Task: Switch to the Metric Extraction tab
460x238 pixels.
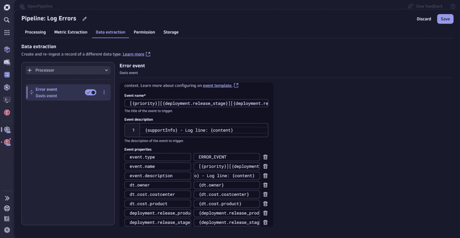Action: 71,32
